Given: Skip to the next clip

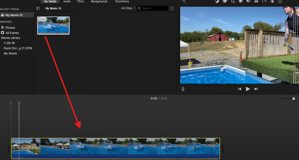Looking at the screenshot, I should (x=256, y=89).
